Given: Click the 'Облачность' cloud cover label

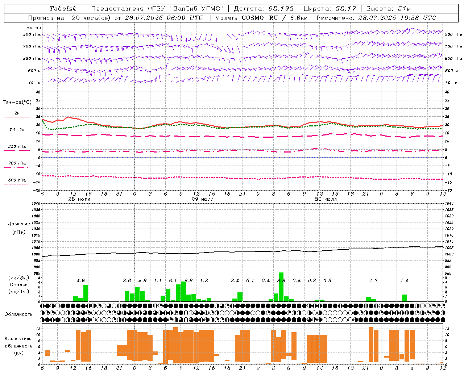Looking at the screenshot, I should click(18, 314).
